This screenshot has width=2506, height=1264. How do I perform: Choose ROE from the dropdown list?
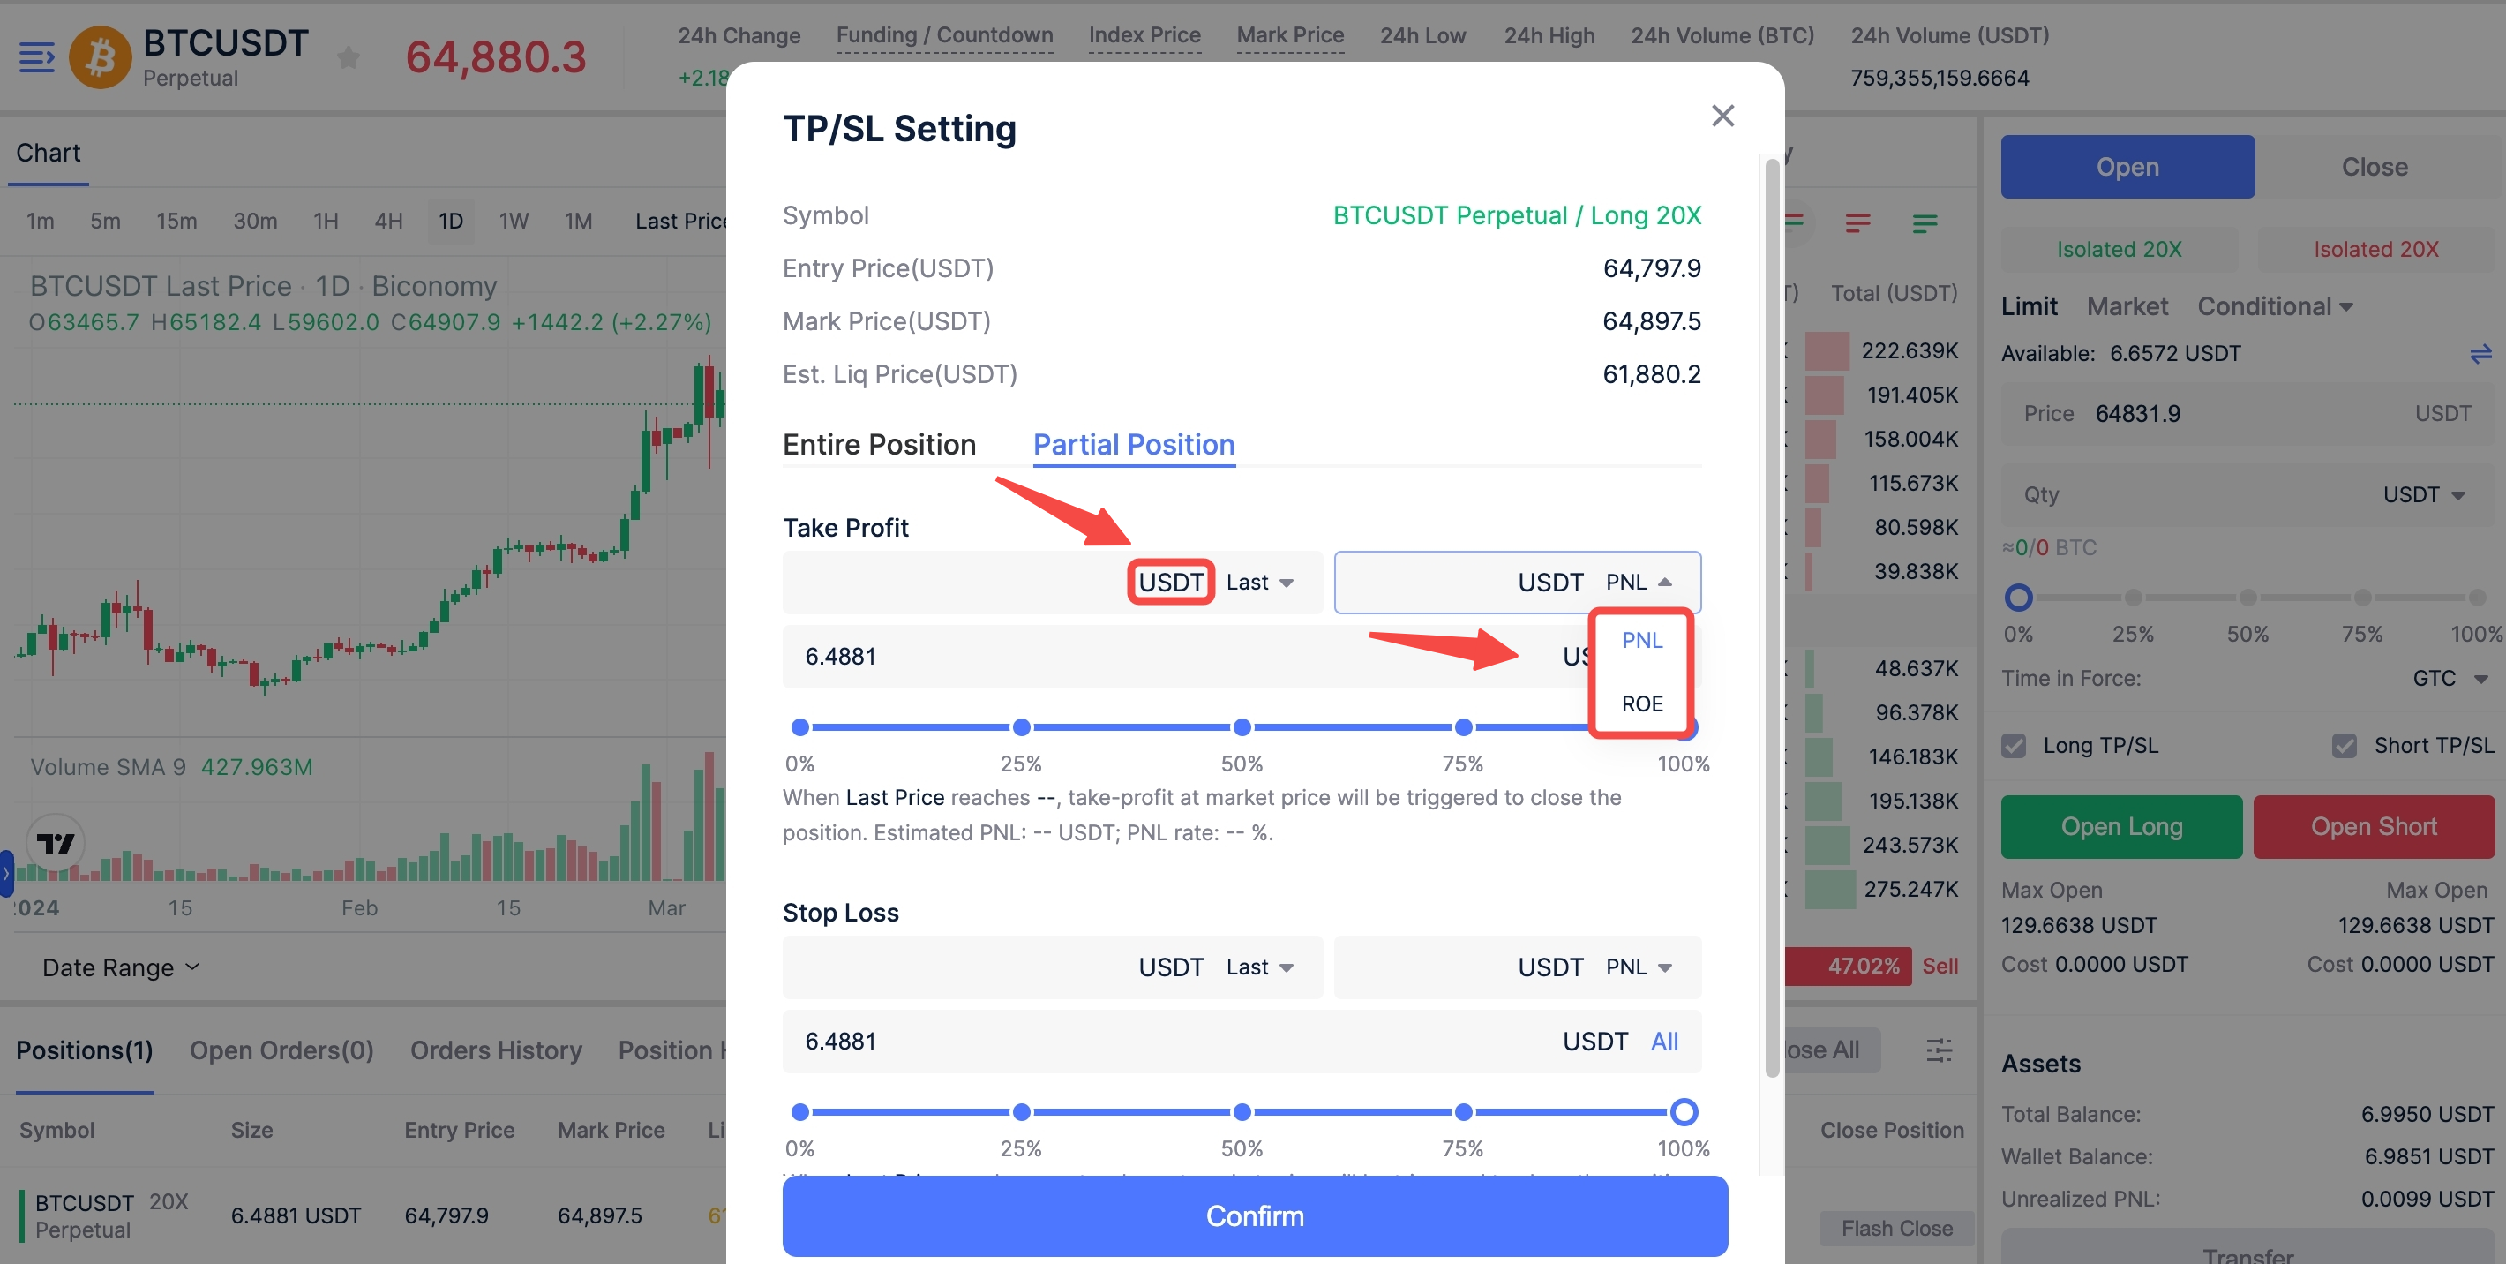point(1642,703)
